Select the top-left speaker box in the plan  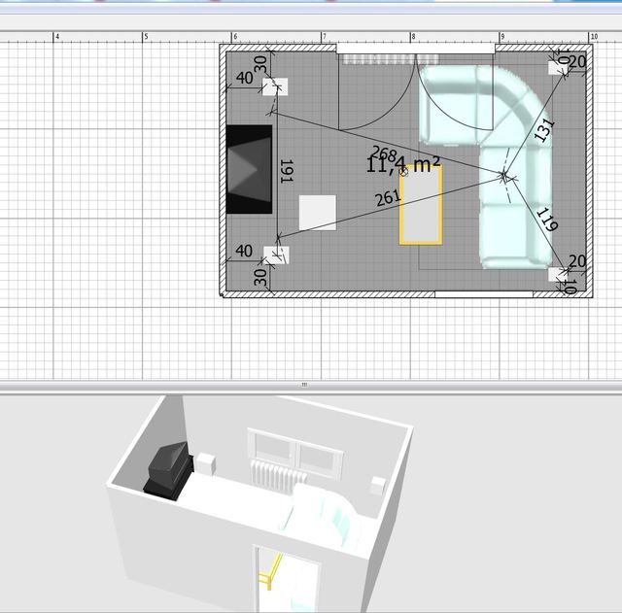pos(274,87)
